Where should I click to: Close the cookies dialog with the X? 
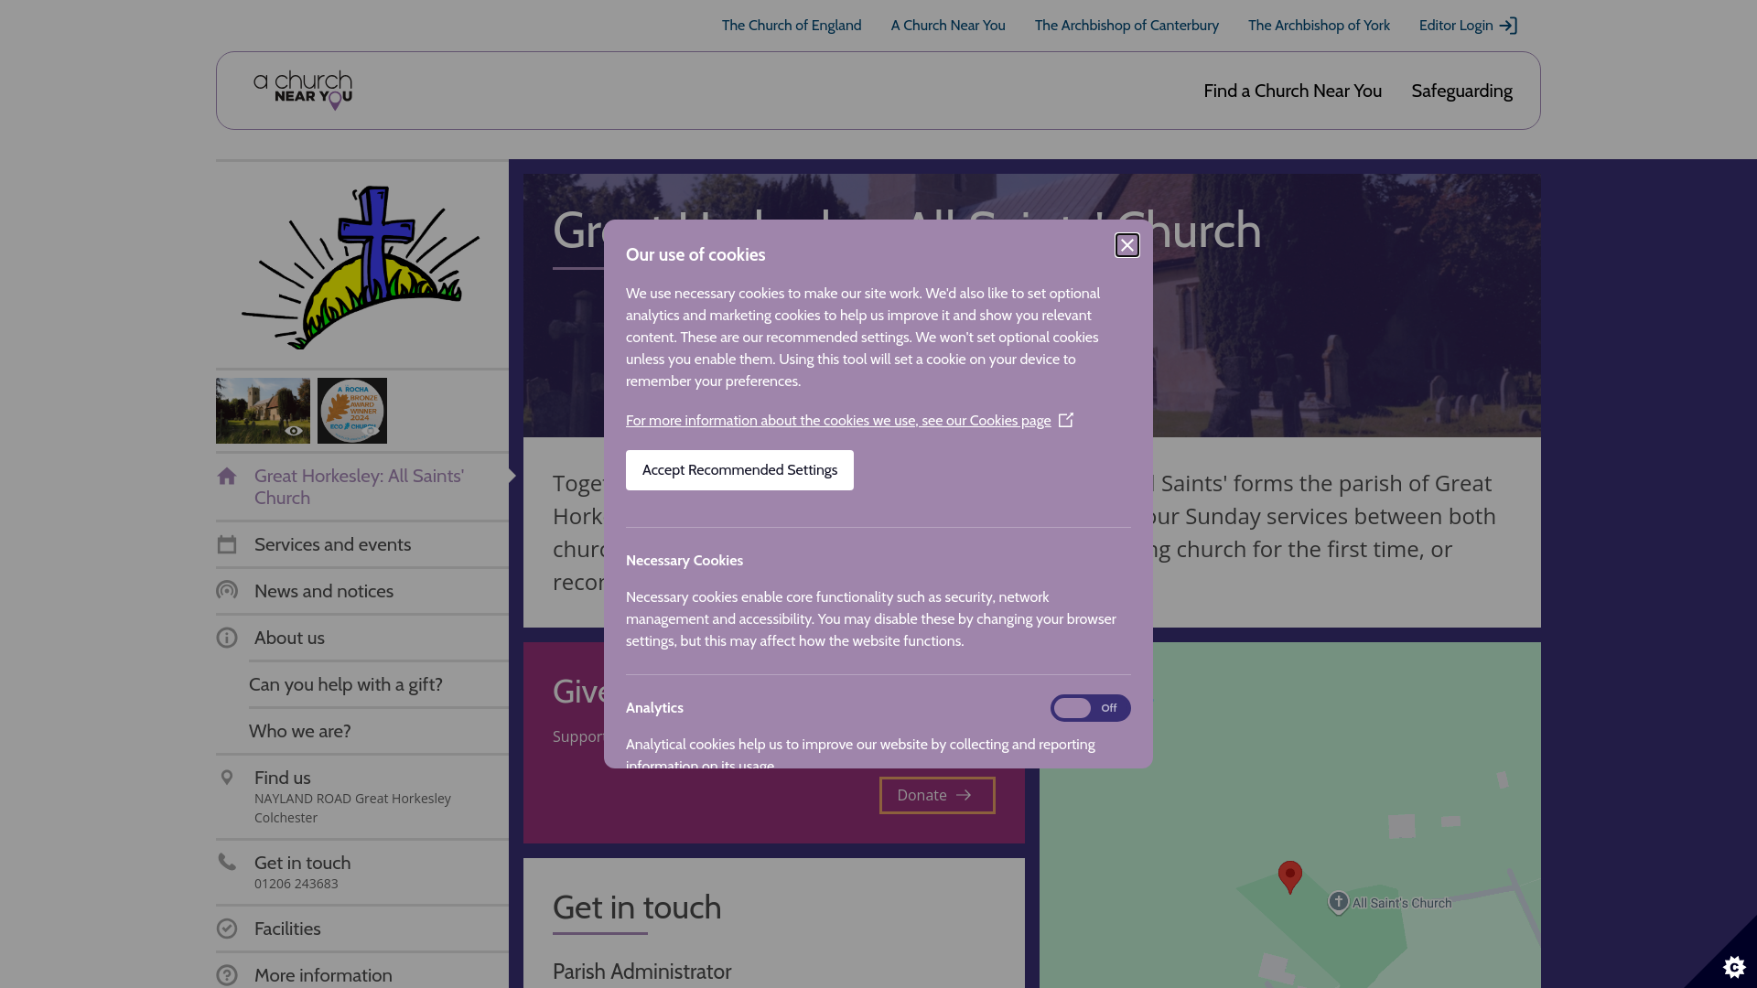[1126, 245]
